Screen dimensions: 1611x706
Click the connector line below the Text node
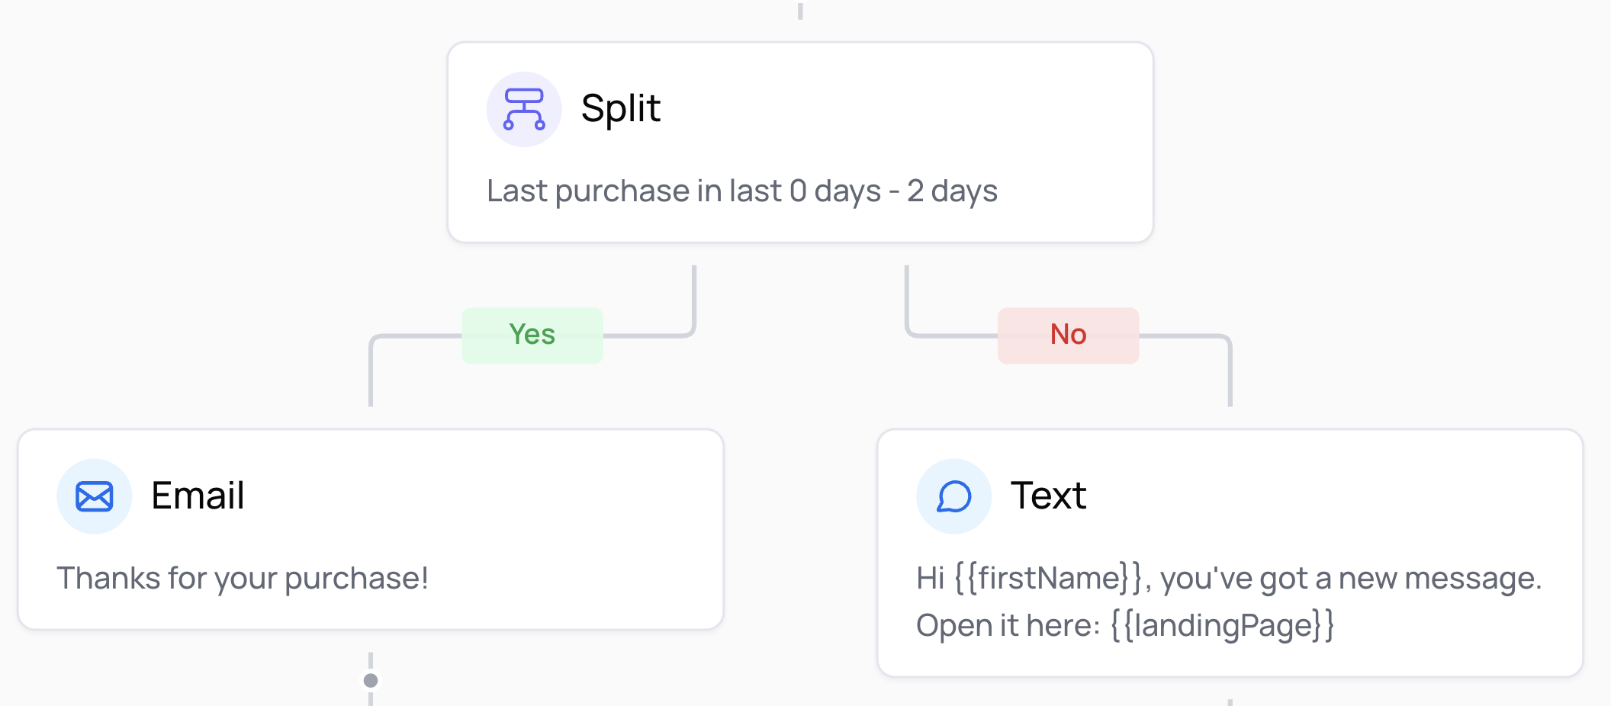[x=1230, y=701]
